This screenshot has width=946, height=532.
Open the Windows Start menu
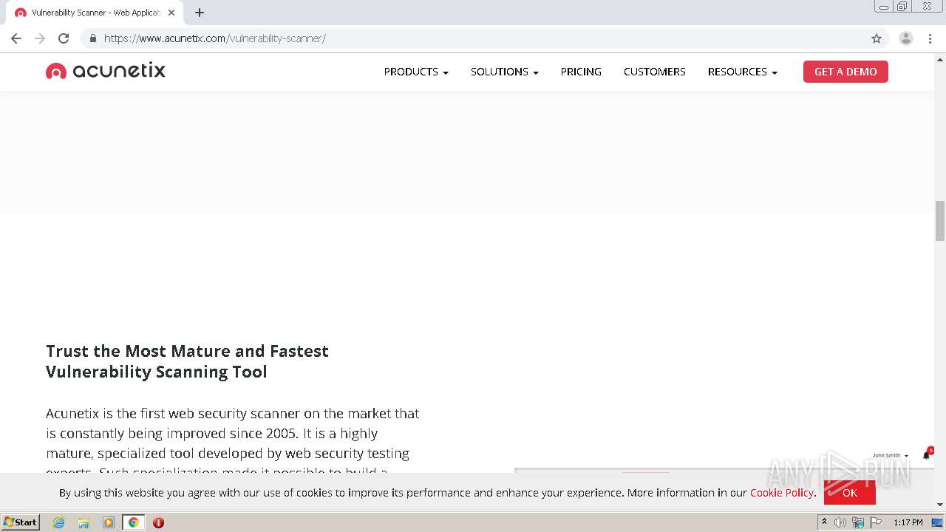click(x=20, y=522)
